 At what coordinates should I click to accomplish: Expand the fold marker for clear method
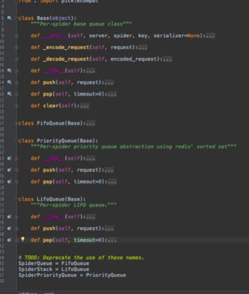[17, 106]
